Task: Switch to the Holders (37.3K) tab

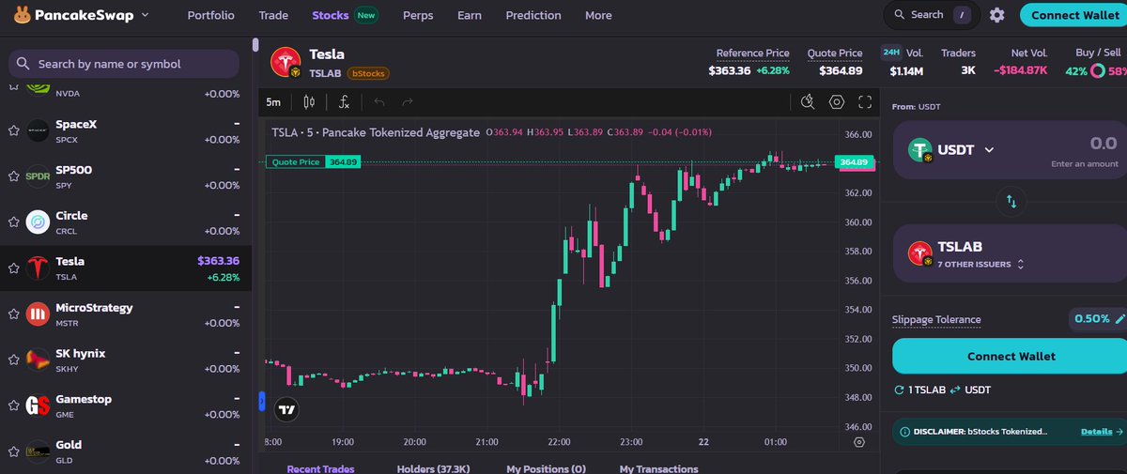Action: point(433,468)
